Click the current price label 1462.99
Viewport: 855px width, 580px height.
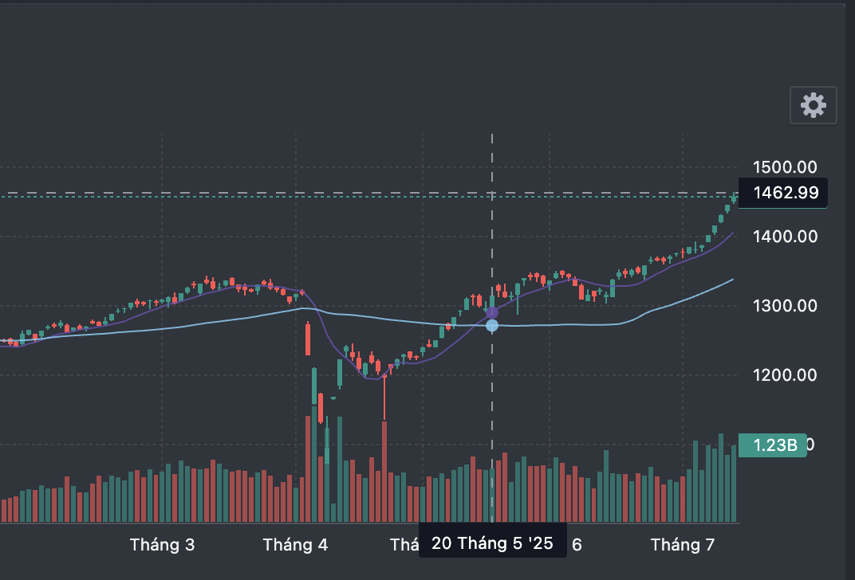[x=783, y=193]
